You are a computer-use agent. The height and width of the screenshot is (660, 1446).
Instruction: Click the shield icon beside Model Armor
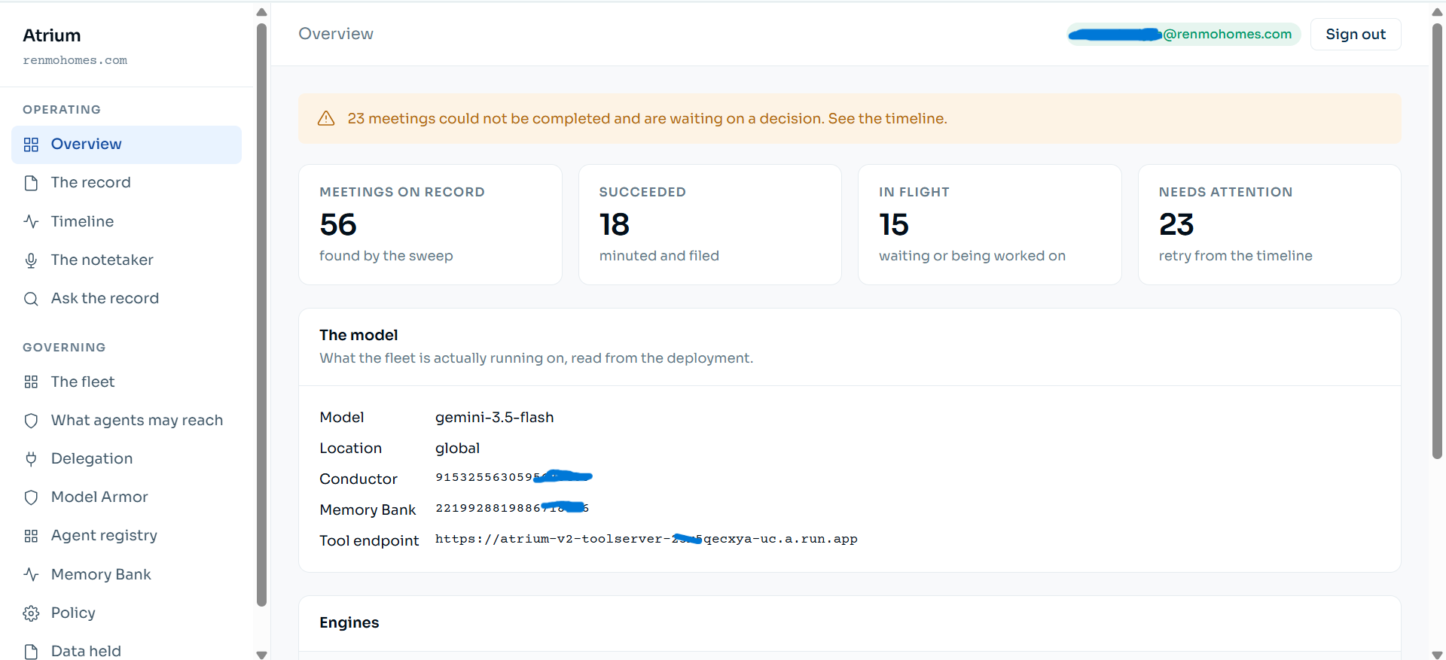(31, 497)
